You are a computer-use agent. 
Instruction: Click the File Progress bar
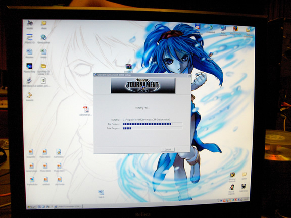[x=153, y=124]
